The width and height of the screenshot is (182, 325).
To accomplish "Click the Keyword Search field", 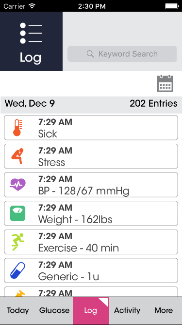I will click(x=122, y=54).
